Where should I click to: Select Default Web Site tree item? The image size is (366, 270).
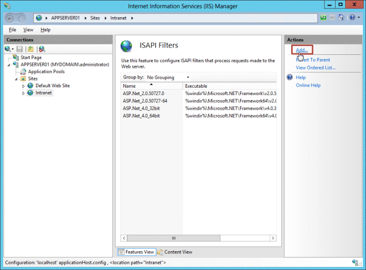[52, 86]
